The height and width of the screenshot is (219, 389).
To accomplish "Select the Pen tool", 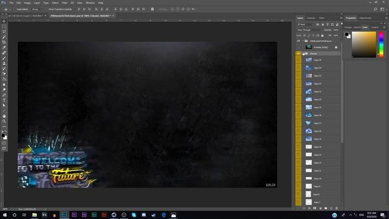I will pyautogui.click(x=4, y=95).
